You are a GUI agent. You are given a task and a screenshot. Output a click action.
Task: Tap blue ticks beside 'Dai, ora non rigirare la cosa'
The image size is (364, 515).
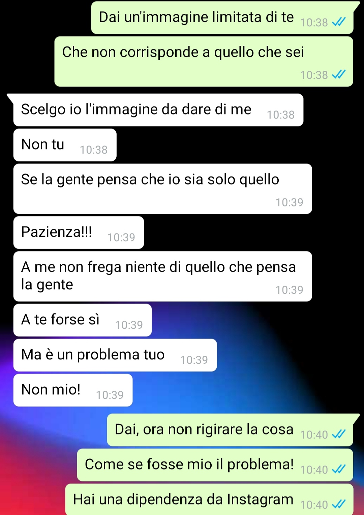tap(339, 434)
